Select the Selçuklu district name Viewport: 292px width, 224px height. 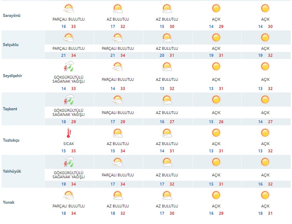coord(11,45)
